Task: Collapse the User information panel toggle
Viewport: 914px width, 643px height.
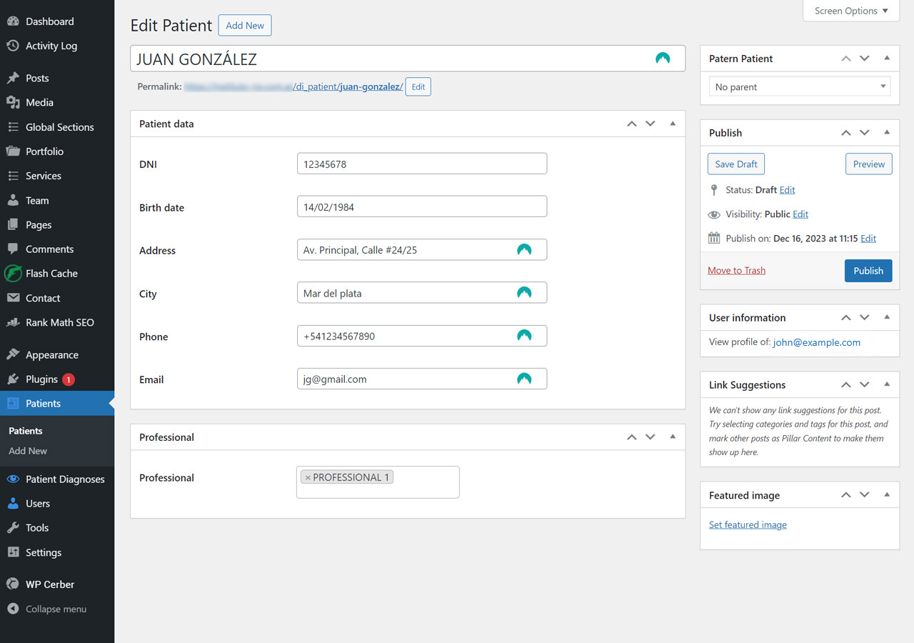Action: [x=887, y=317]
